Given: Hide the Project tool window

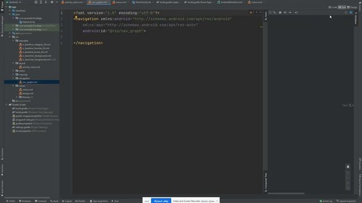Looking at the screenshot, I should tap(57, 2).
